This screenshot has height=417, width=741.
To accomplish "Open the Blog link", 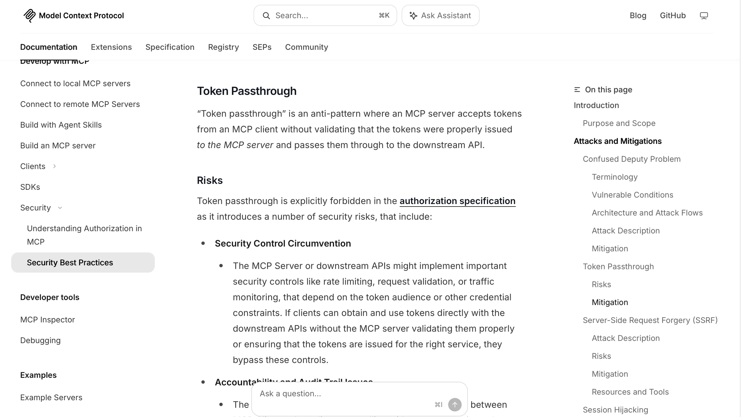I will pyautogui.click(x=638, y=15).
